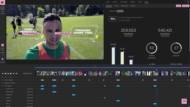Select the FORMATION trigger row

17,95
